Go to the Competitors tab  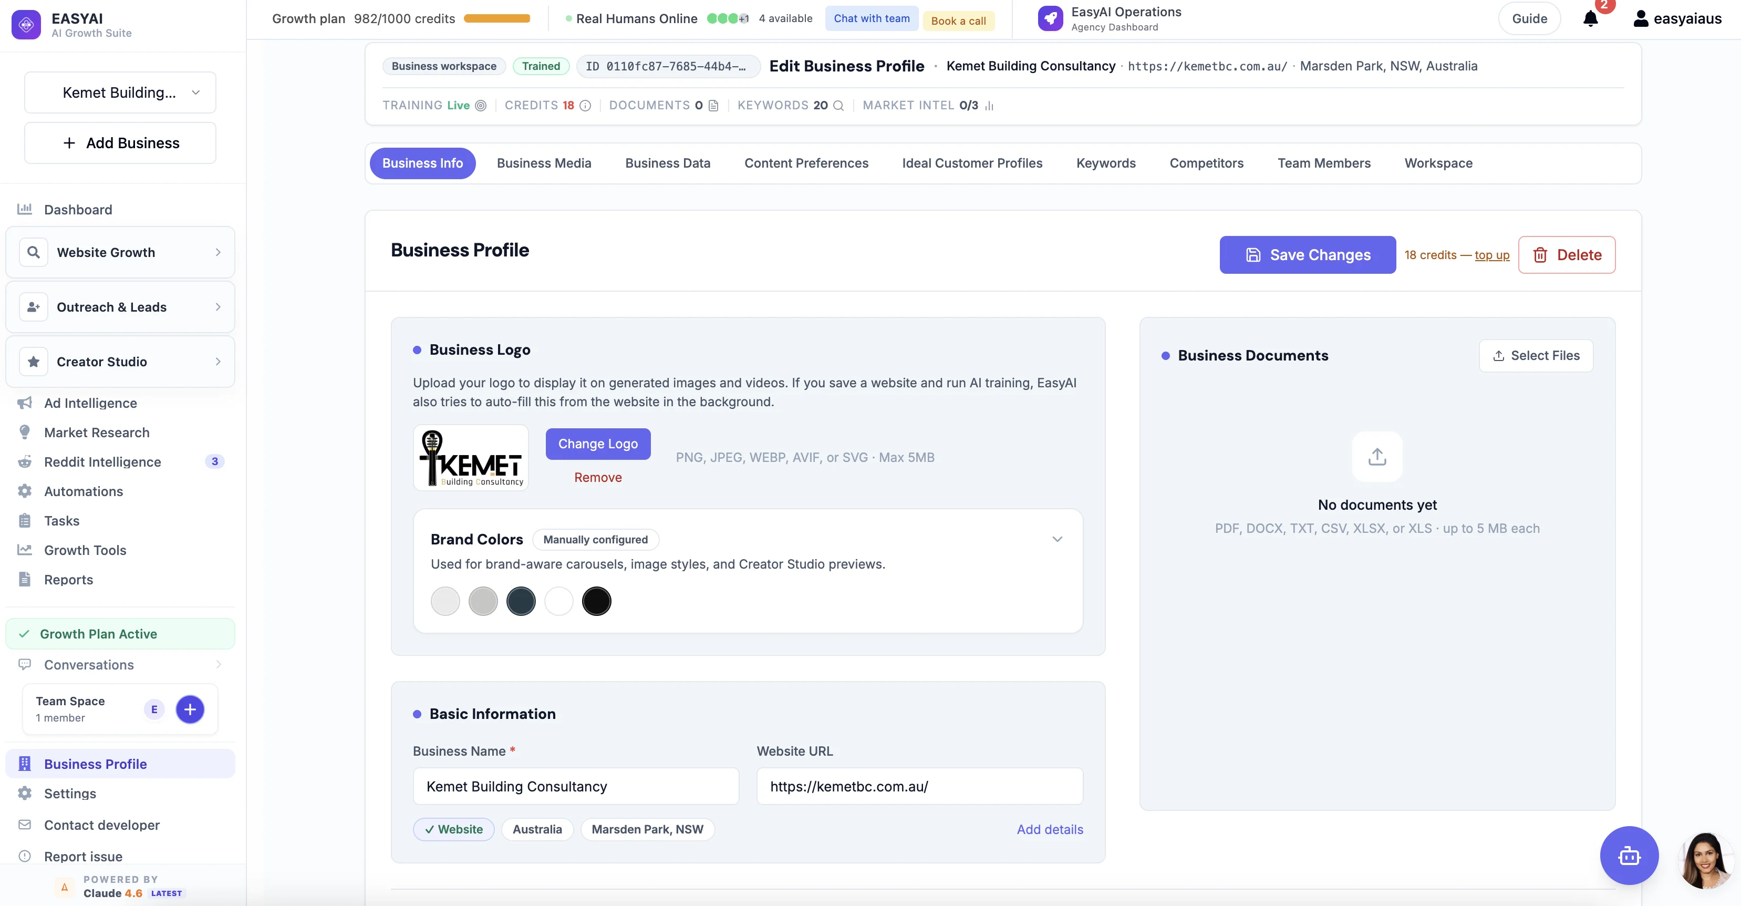tap(1206, 163)
